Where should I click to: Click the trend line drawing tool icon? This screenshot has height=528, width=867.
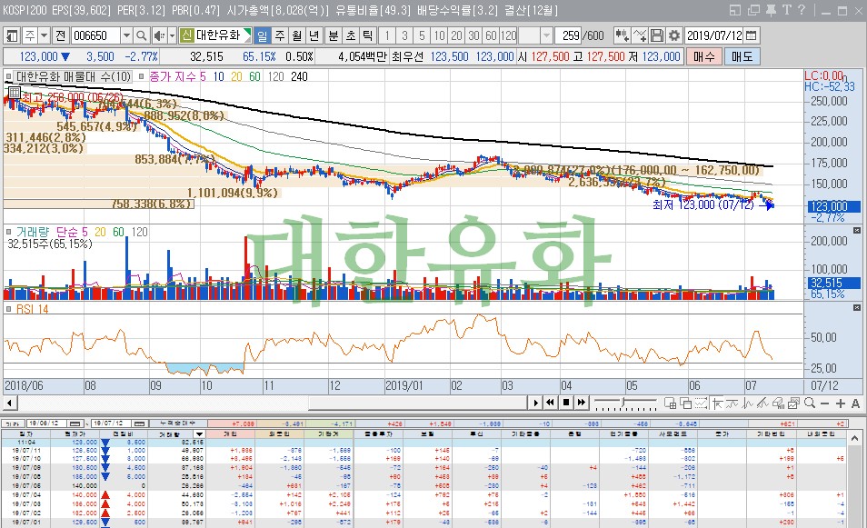pos(763,403)
